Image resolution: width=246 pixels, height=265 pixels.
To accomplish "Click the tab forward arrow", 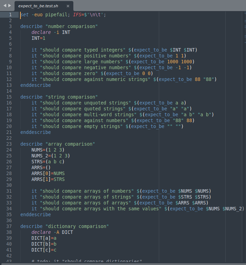I will [10, 6].
